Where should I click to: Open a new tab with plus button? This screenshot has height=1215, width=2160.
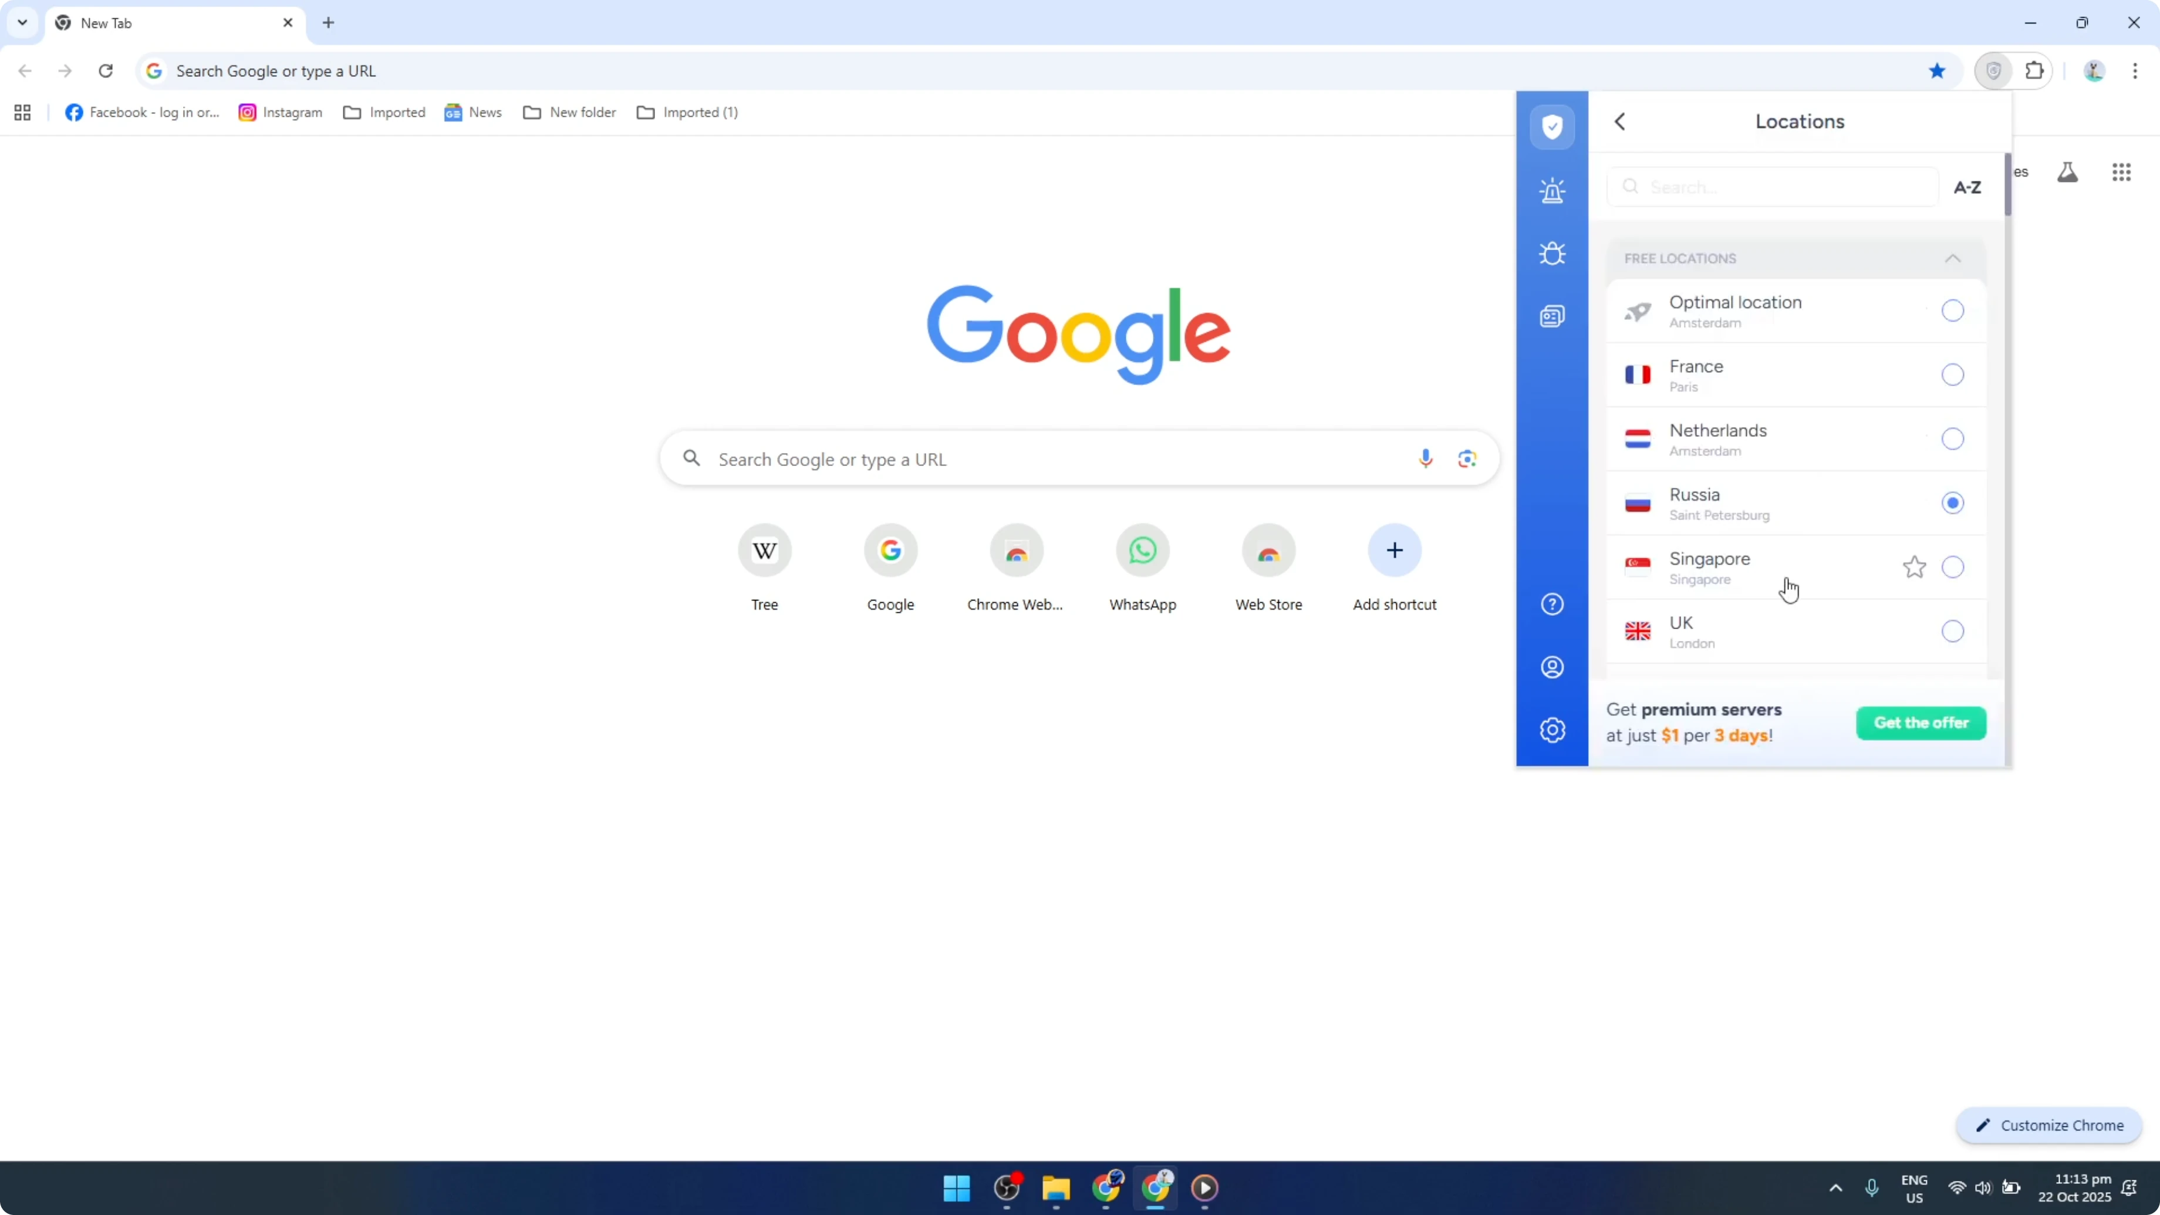(329, 23)
